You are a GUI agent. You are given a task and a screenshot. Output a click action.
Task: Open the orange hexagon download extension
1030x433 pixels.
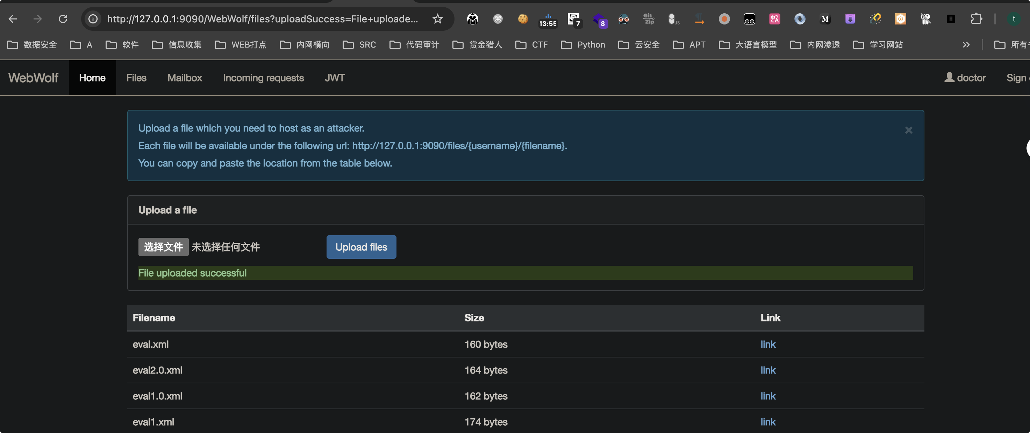pyautogui.click(x=900, y=19)
